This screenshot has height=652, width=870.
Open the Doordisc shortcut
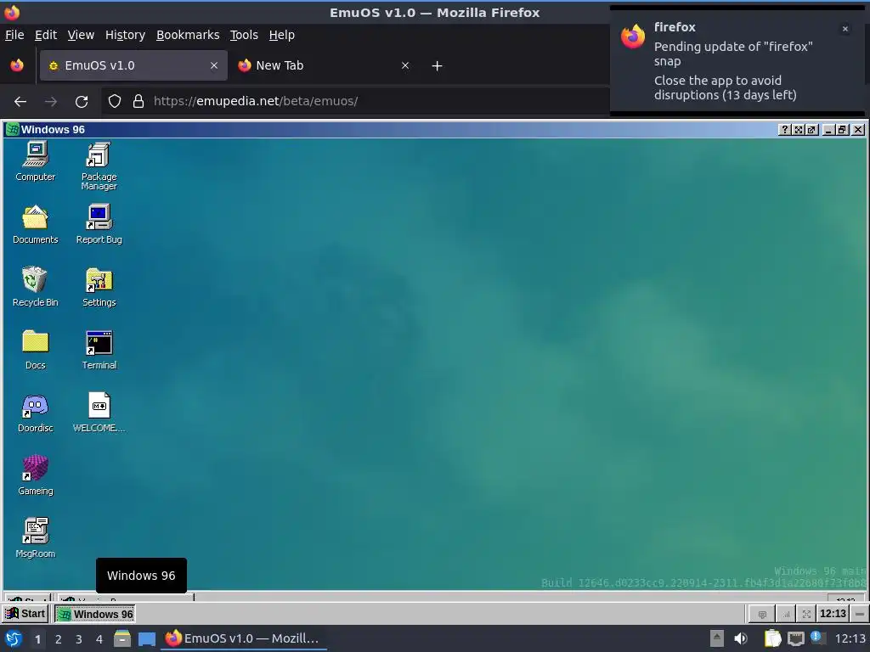tap(35, 413)
